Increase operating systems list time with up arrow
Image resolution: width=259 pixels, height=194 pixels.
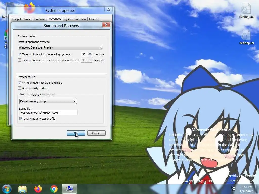click(90, 53)
